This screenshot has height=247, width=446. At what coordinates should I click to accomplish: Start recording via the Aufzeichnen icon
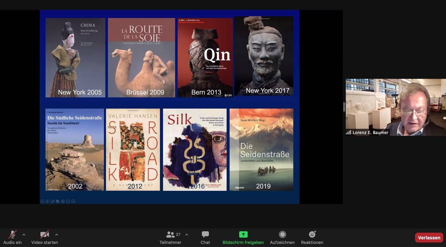point(282,234)
